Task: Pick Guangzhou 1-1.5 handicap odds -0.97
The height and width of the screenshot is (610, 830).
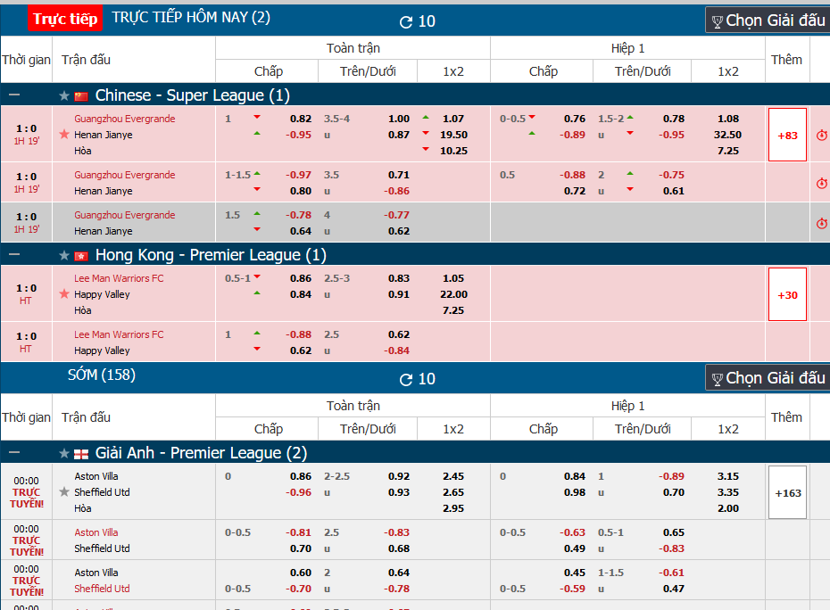Action: click(299, 175)
